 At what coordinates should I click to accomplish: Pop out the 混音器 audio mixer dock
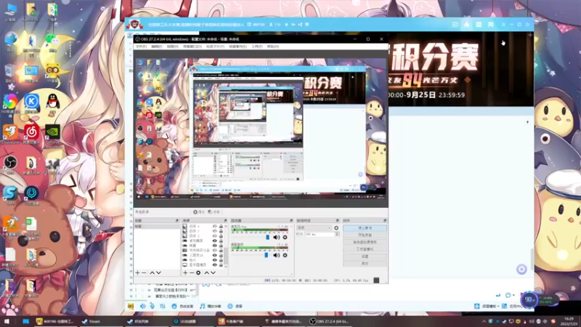[291, 221]
